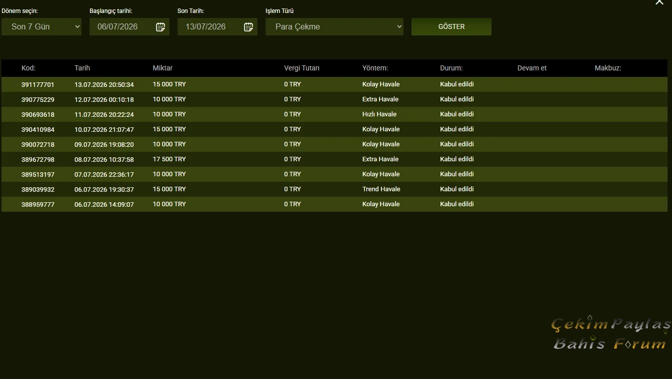Select the 17 500 TRY withdrawal row

(x=334, y=159)
